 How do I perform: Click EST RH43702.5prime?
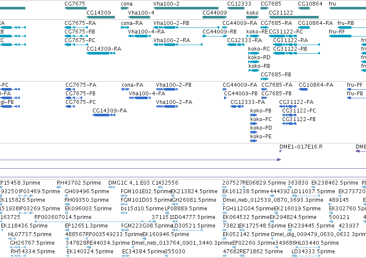coord(79,183)
